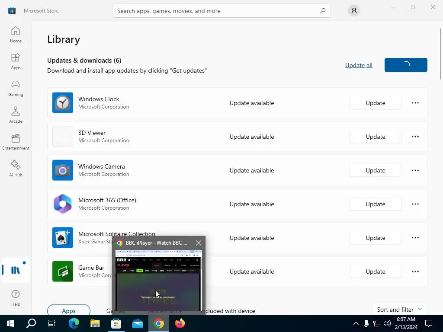Update the Windows Clock app
Image resolution: width=443 pixels, height=332 pixels.
click(375, 103)
